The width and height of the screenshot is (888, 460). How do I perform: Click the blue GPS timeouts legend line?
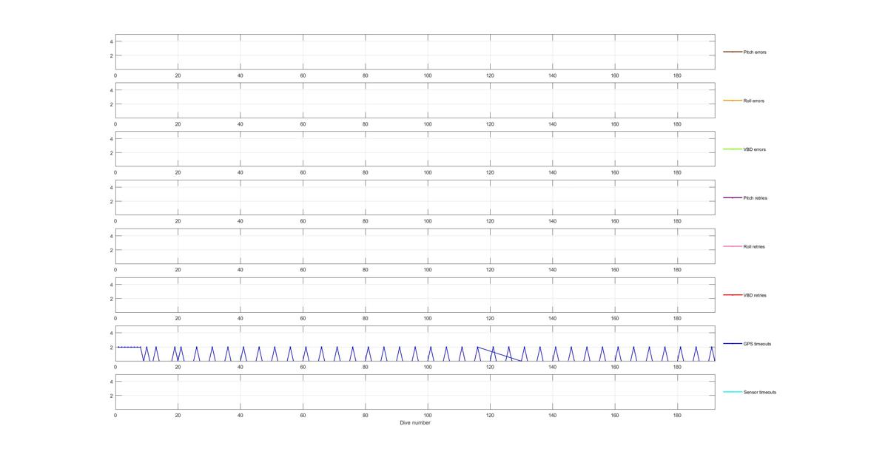732,343
